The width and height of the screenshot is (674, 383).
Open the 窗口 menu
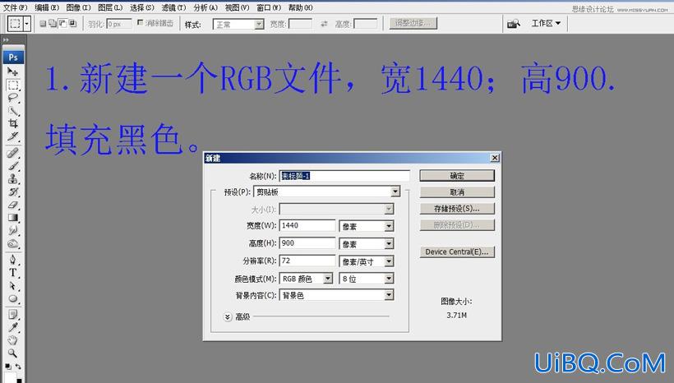point(269,7)
